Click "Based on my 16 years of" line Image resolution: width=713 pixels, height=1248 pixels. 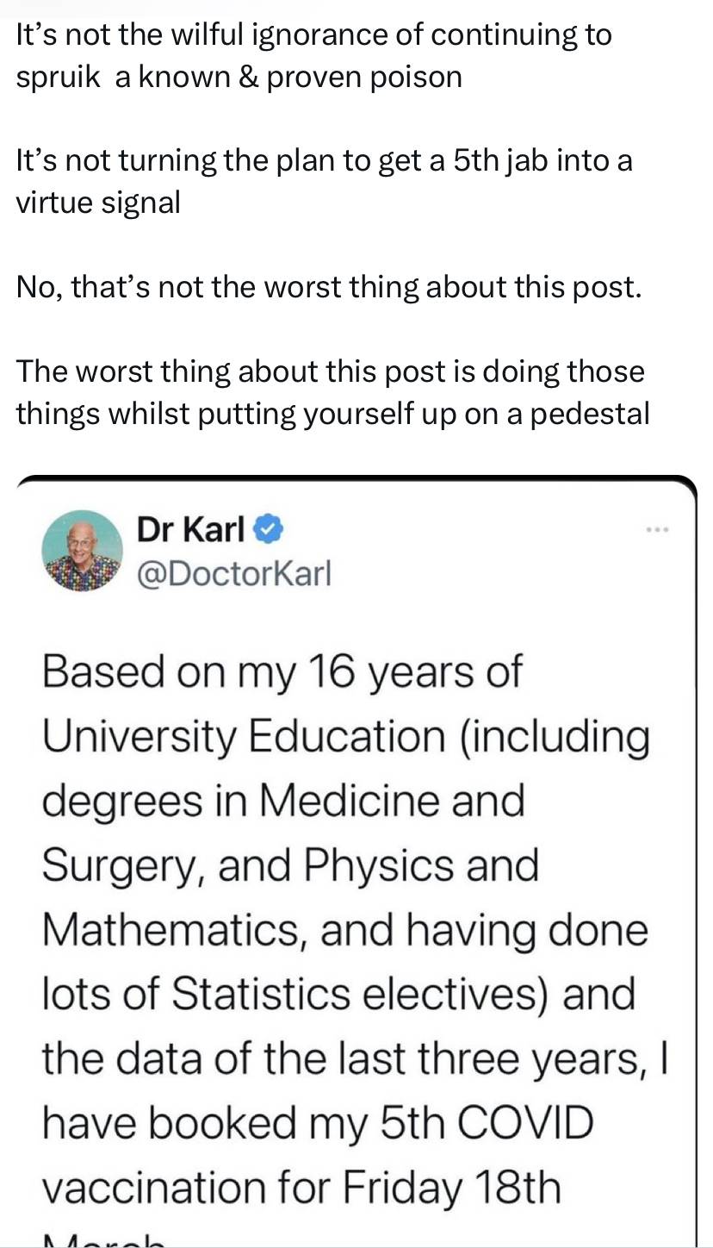[282, 671]
